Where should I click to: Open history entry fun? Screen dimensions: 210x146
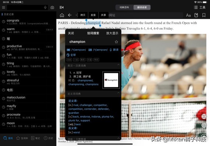click(28, 56)
